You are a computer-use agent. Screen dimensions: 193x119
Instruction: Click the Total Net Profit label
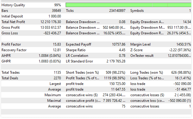13,22
